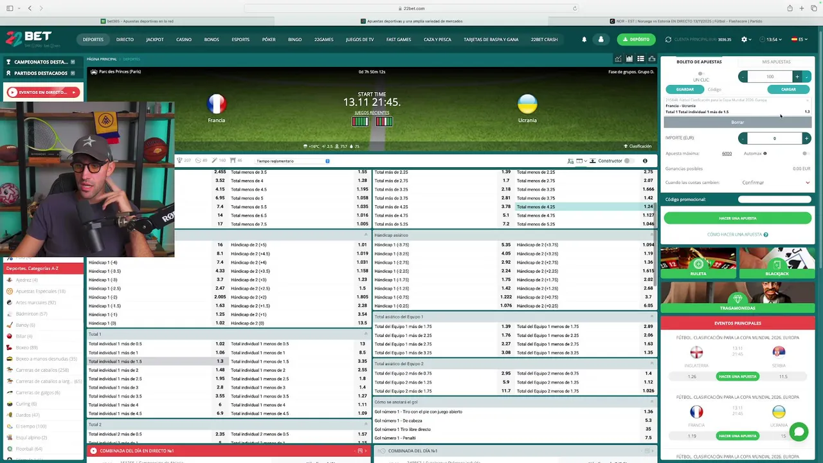Open the corners market filter labeled 160
This screenshot has width=823, height=463.
(219, 161)
